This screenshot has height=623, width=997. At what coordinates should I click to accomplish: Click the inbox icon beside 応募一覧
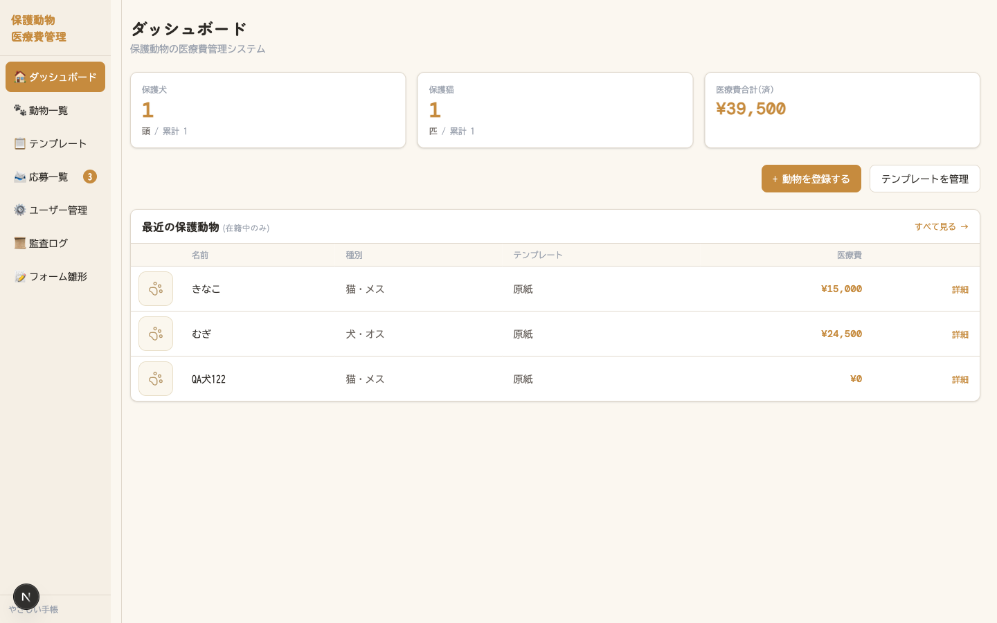[x=20, y=177]
